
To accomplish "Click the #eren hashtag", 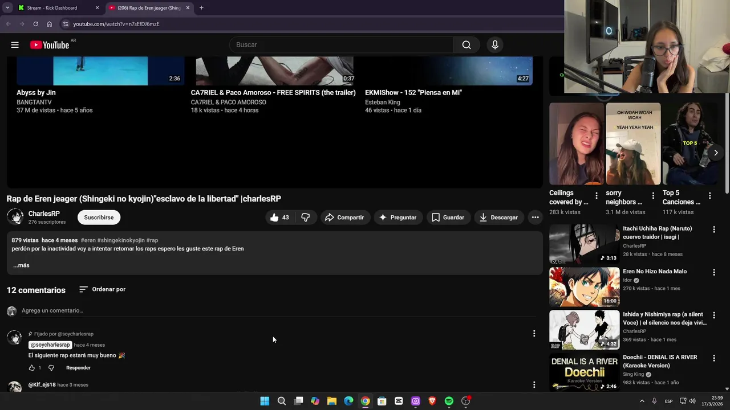I will point(88,240).
